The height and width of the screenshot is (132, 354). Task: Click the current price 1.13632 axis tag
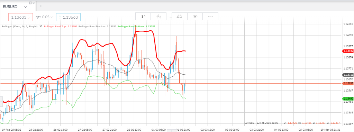pyautogui.click(x=348, y=83)
